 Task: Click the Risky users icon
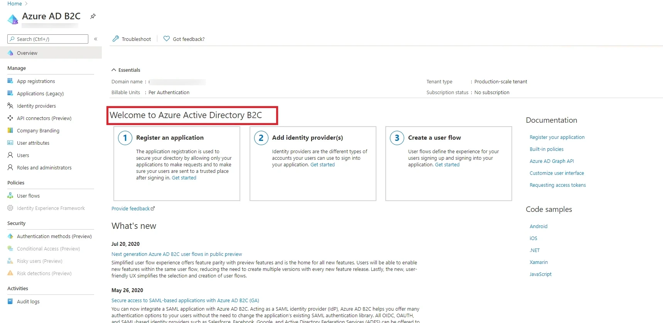[10, 261]
